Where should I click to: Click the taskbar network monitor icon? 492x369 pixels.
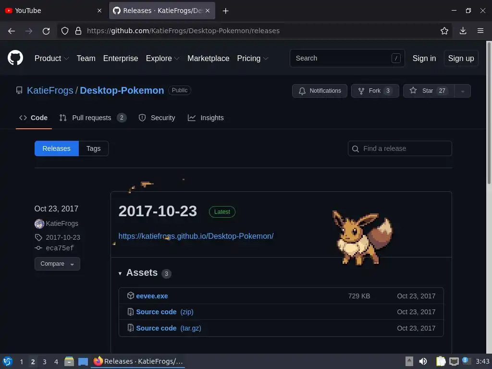tap(454, 361)
